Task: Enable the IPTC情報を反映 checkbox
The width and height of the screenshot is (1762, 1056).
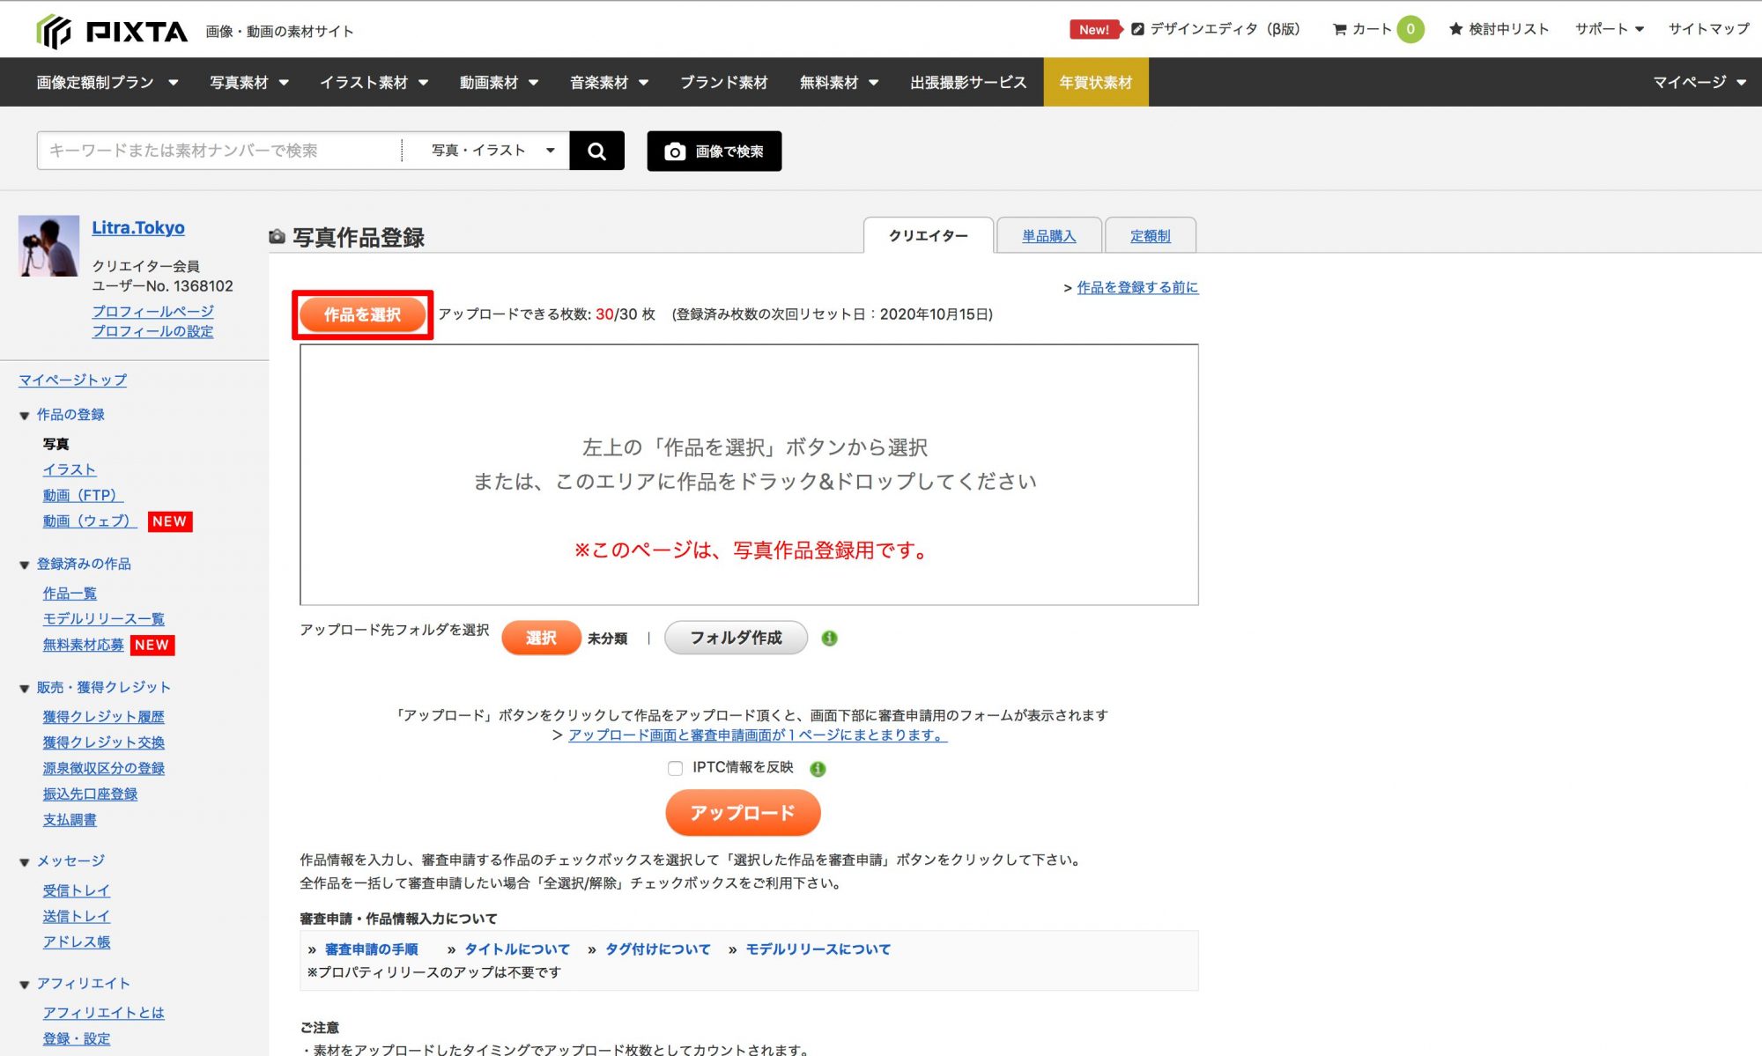Action: 676,768
